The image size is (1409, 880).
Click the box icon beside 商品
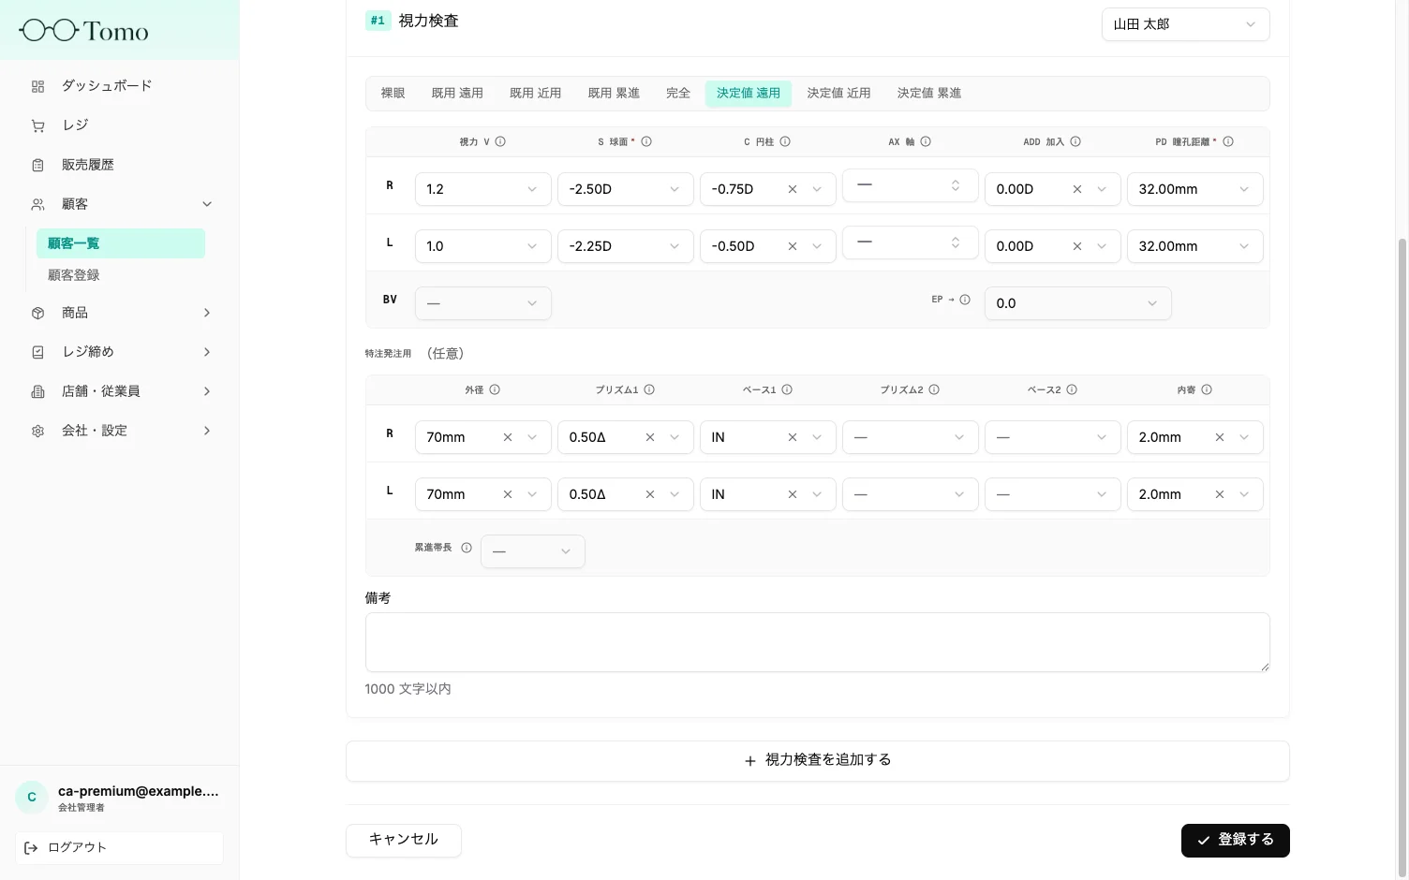[37, 313]
